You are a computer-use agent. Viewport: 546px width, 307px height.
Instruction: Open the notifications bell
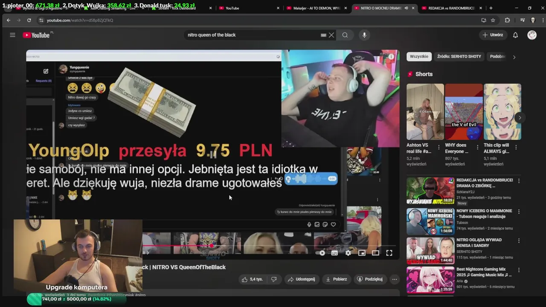pyautogui.click(x=515, y=35)
